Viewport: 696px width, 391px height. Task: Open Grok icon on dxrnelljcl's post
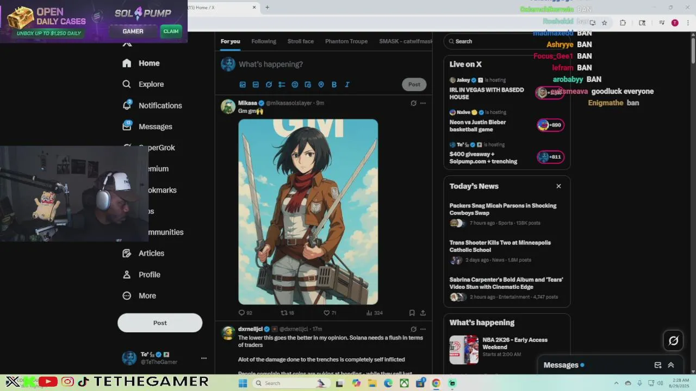point(413,329)
